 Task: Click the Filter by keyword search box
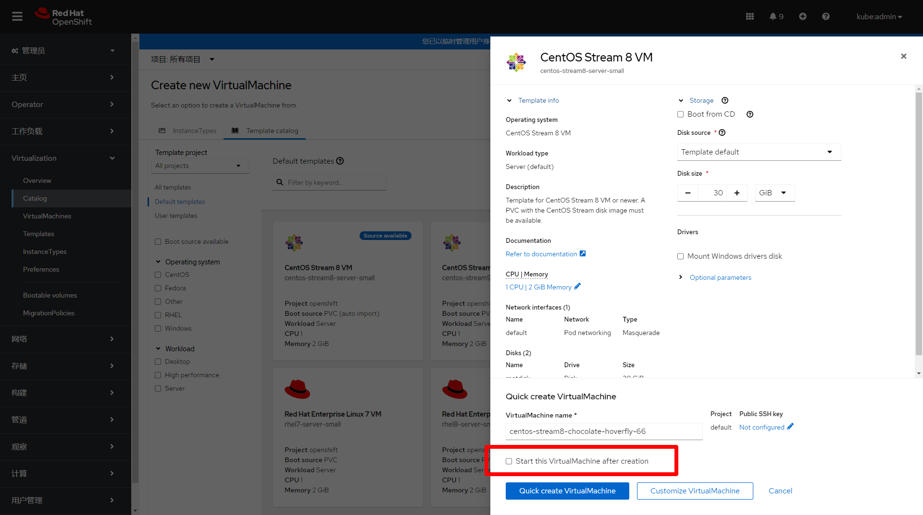[329, 182]
